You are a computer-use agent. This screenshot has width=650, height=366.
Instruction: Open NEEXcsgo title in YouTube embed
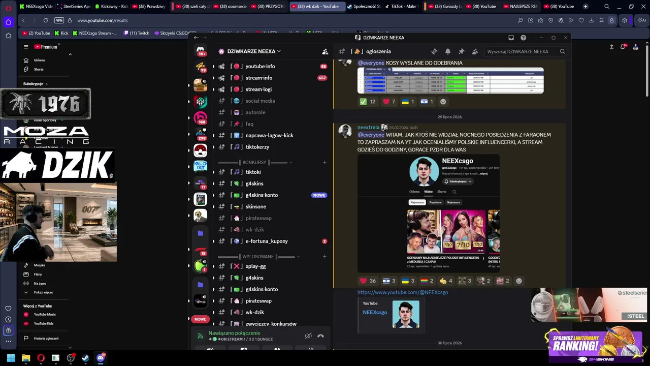pyautogui.click(x=375, y=313)
